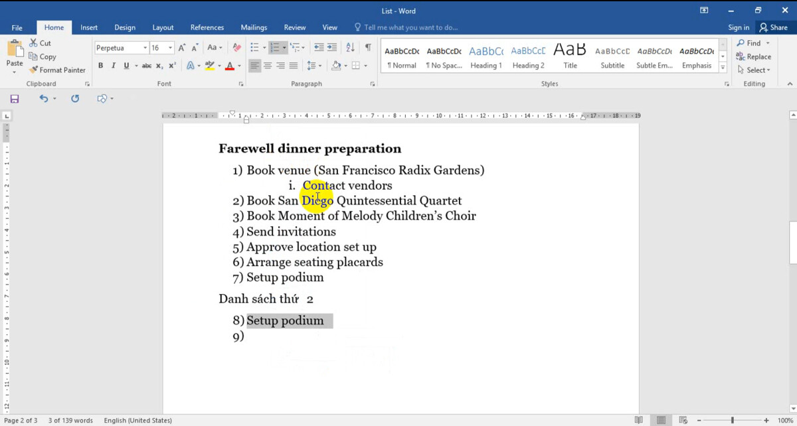Switch to the Review tab

coord(295,28)
